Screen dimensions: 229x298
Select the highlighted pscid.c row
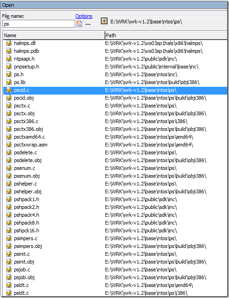coord(115,90)
